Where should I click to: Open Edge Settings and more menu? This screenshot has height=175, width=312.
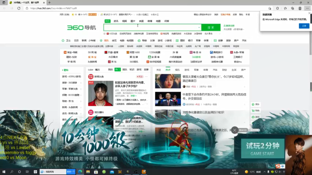(x=307, y=8)
